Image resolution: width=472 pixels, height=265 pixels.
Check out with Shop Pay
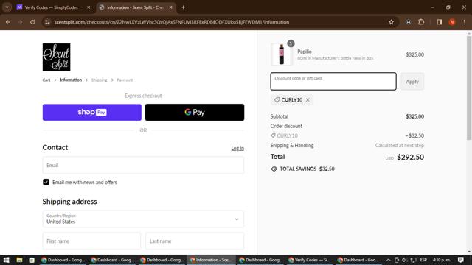91,113
